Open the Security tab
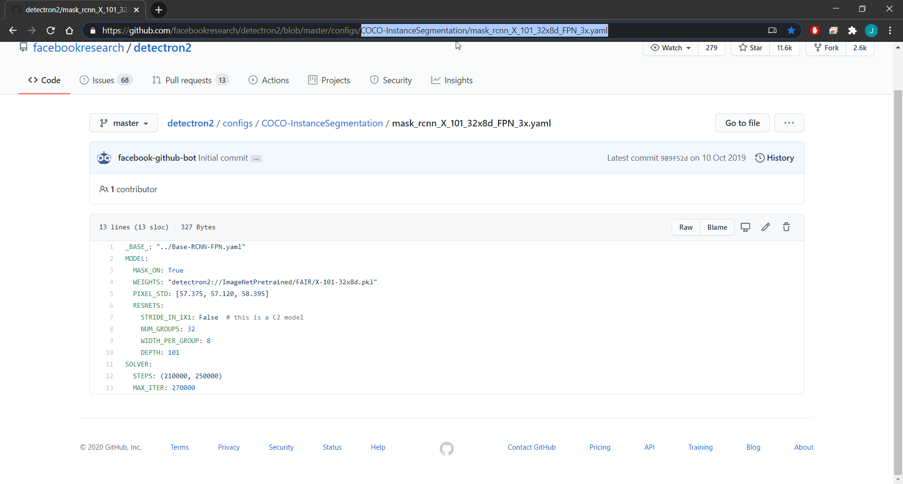Screen dimensions: 903x484 click(391, 80)
